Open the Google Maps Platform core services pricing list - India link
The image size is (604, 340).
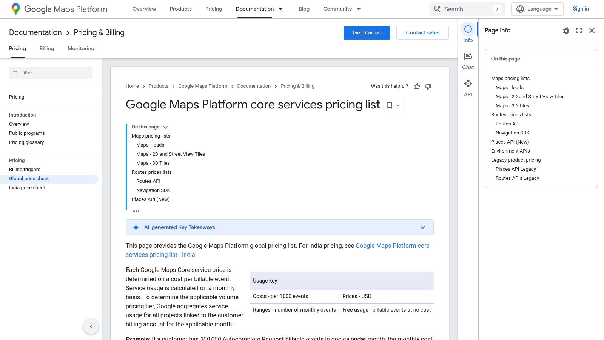(x=277, y=250)
